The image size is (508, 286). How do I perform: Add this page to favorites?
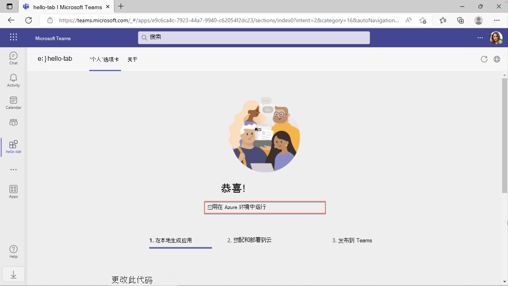coord(423,20)
